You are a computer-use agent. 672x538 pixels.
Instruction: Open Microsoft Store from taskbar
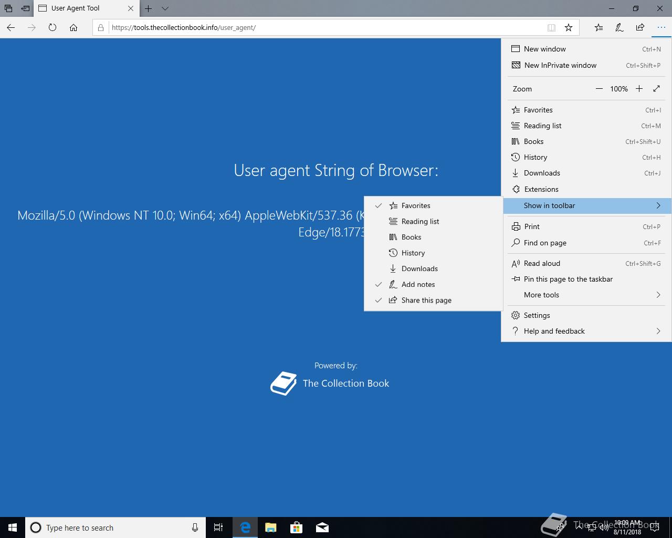297,527
